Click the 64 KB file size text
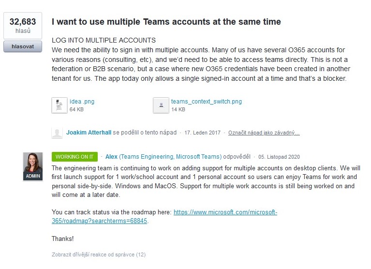371x269 pixels. (x=76, y=109)
